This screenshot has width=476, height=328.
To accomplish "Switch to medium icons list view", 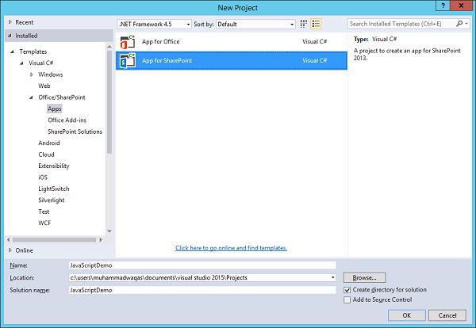I will click(316, 24).
